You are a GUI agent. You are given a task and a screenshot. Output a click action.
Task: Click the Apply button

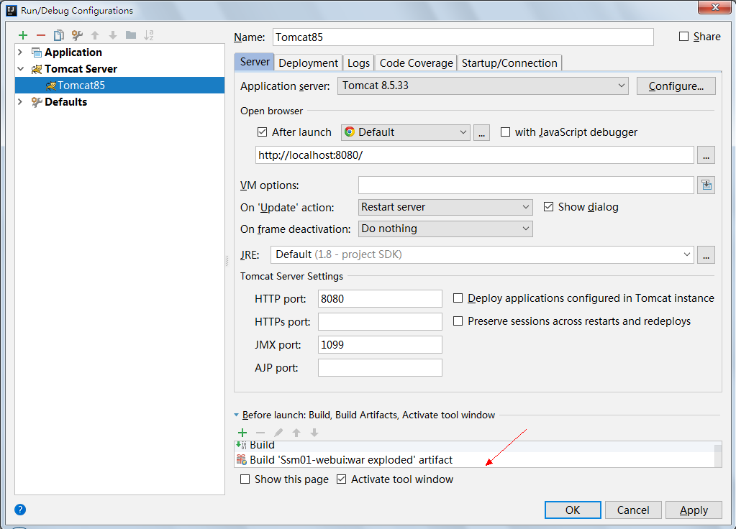click(x=694, y=510)
